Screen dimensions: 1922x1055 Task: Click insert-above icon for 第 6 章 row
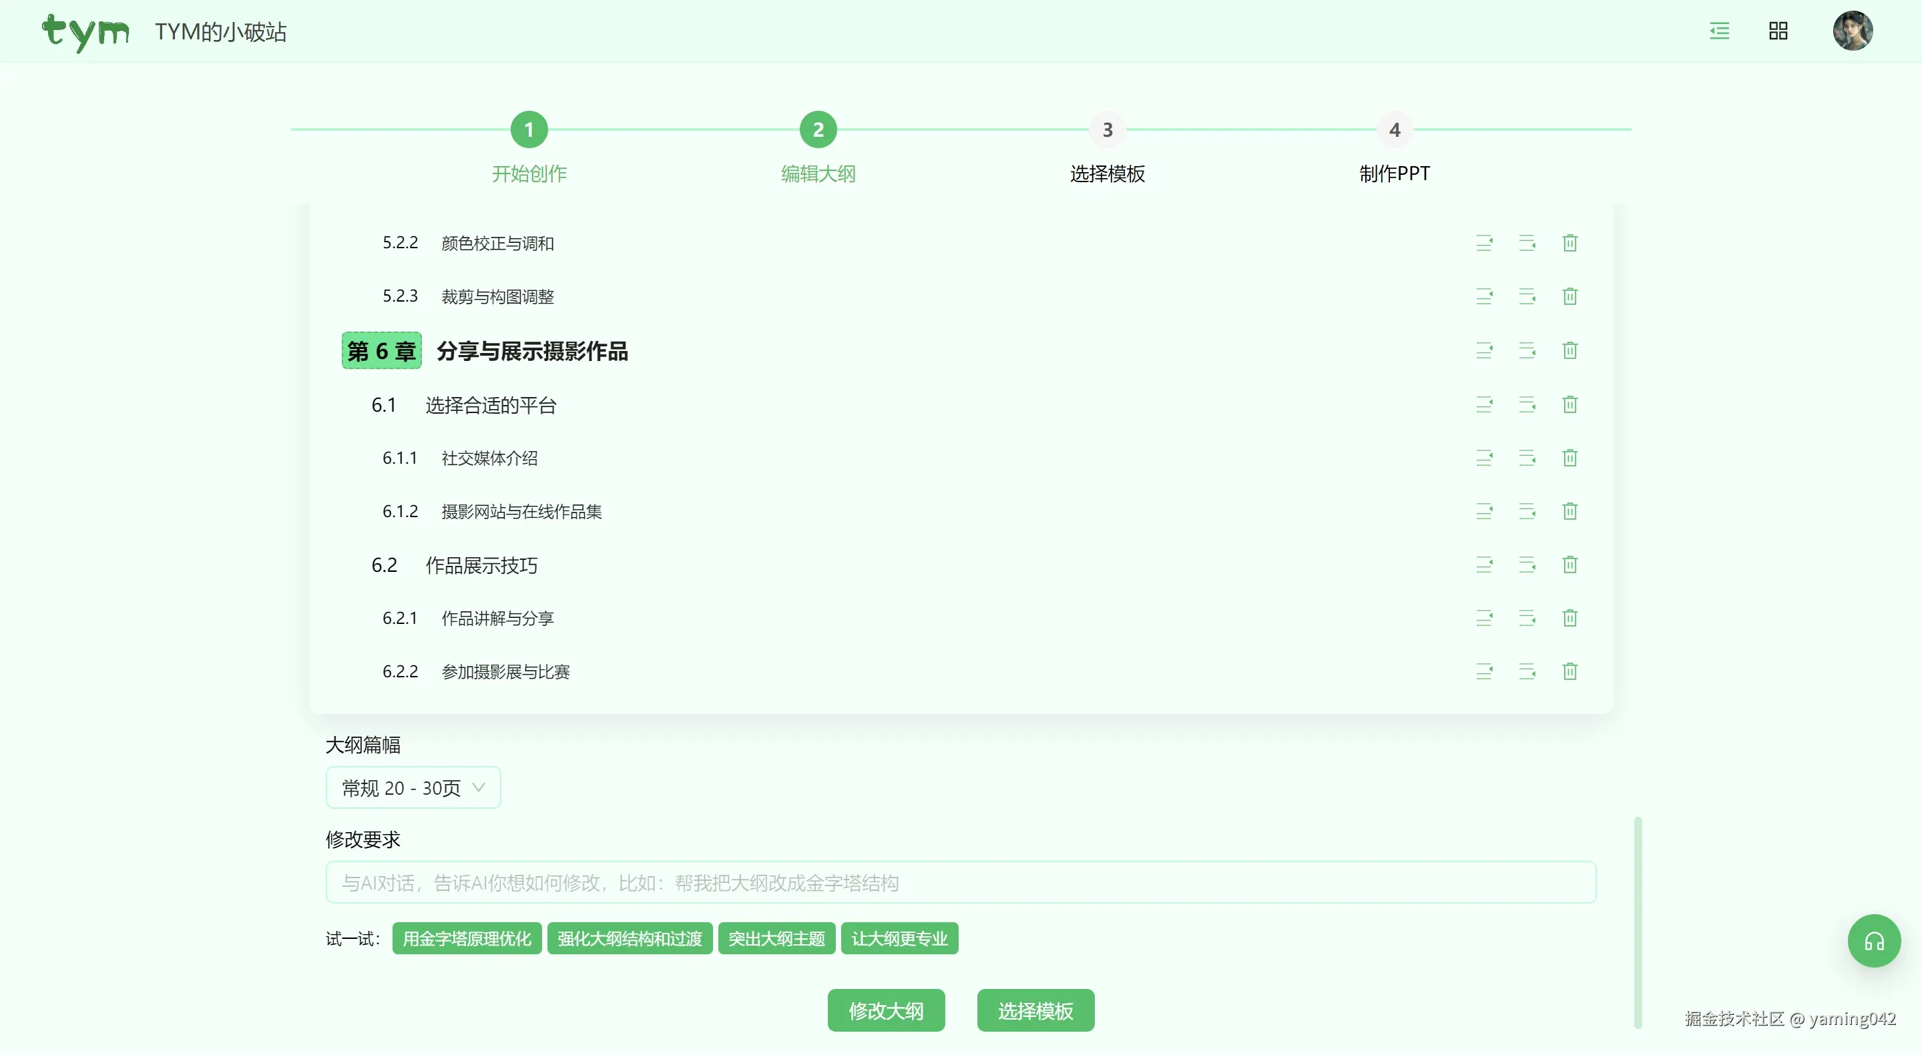pos(1483,350)
